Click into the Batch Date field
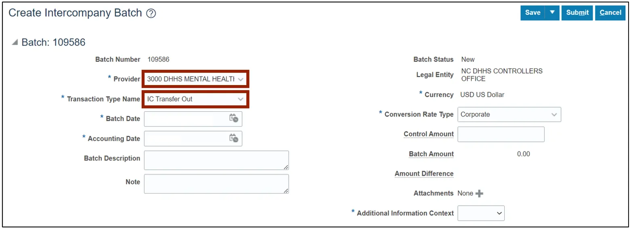Screen dimensions: 631x229 tap(186, 119)
